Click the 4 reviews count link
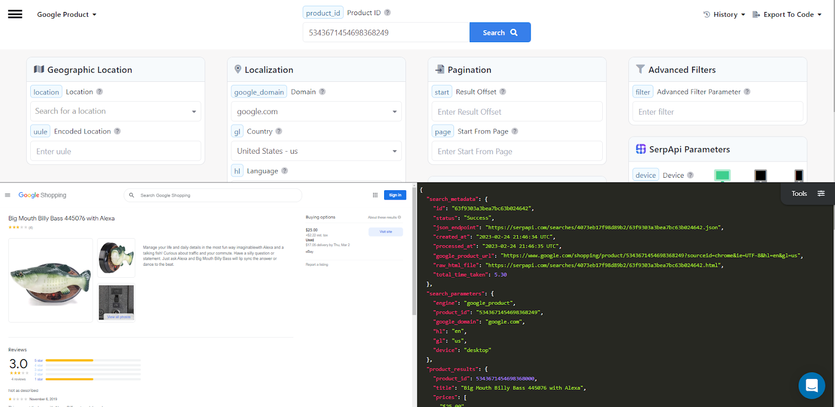 (19, 379)
